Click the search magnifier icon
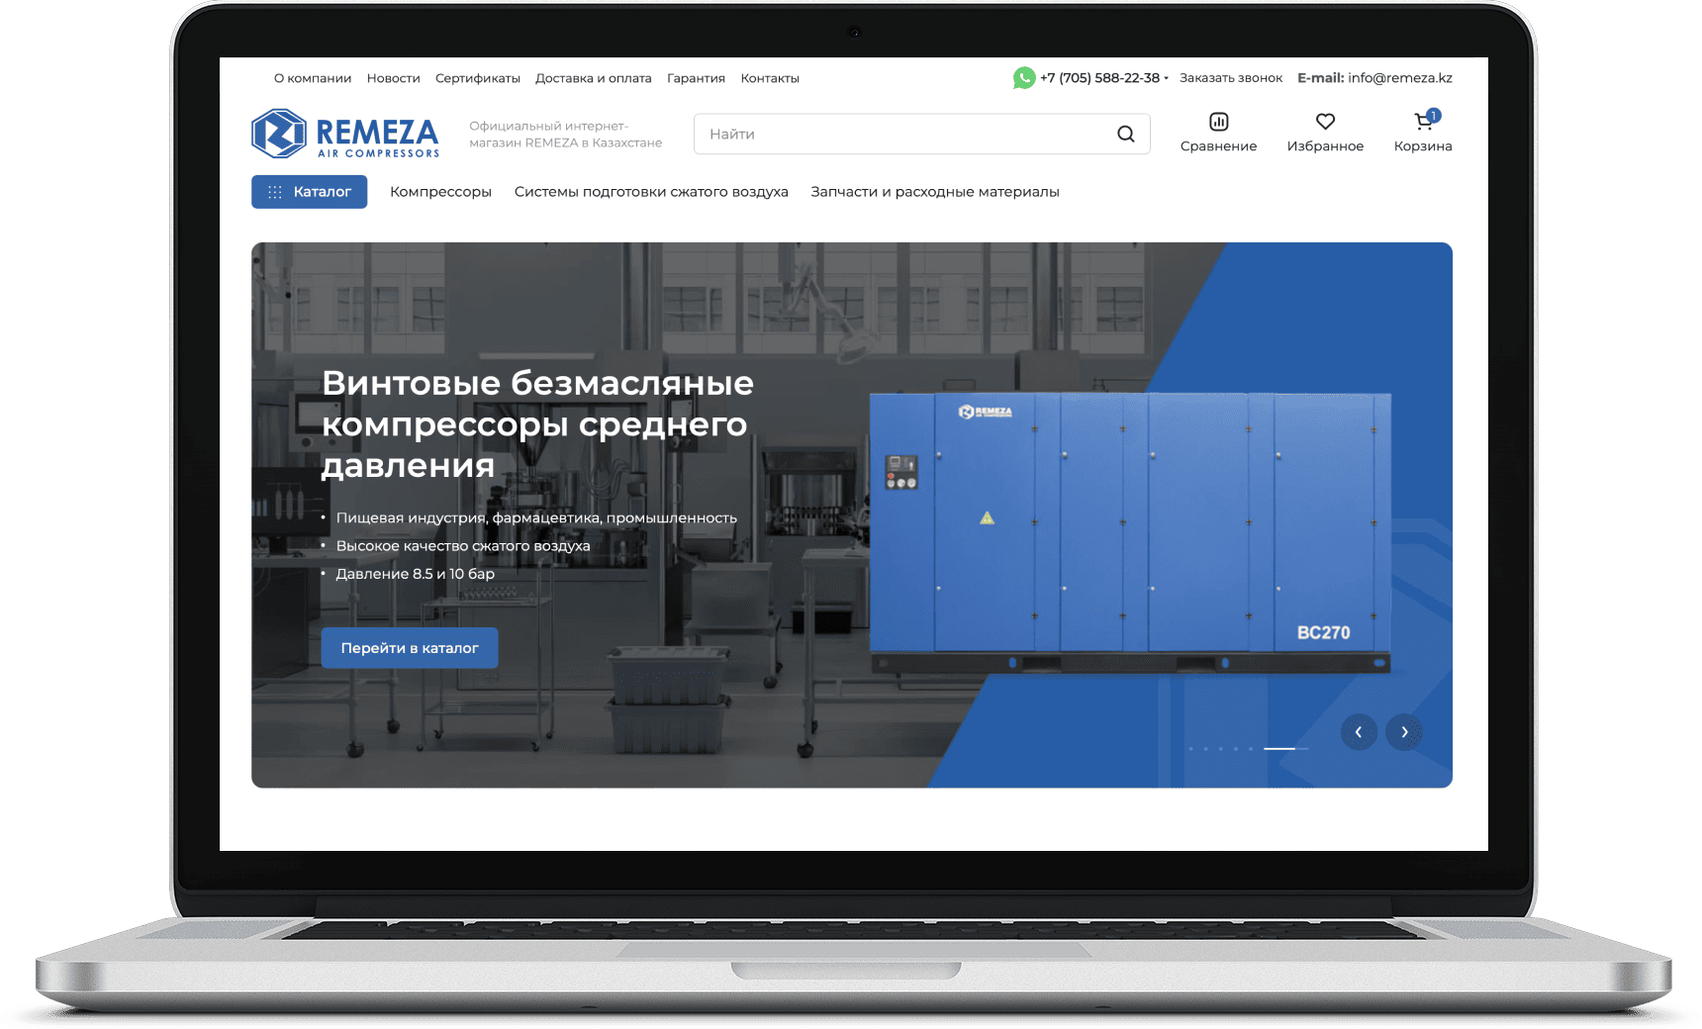 [1126, 134]
